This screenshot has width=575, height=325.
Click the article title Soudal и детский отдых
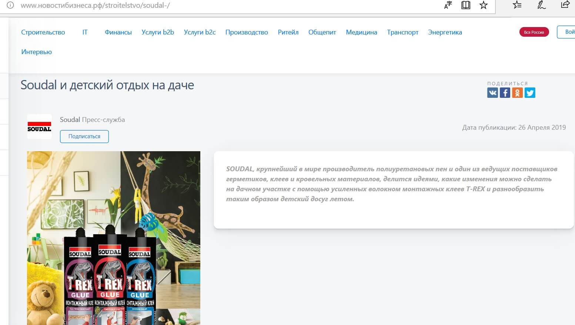[x=107, y=85]
